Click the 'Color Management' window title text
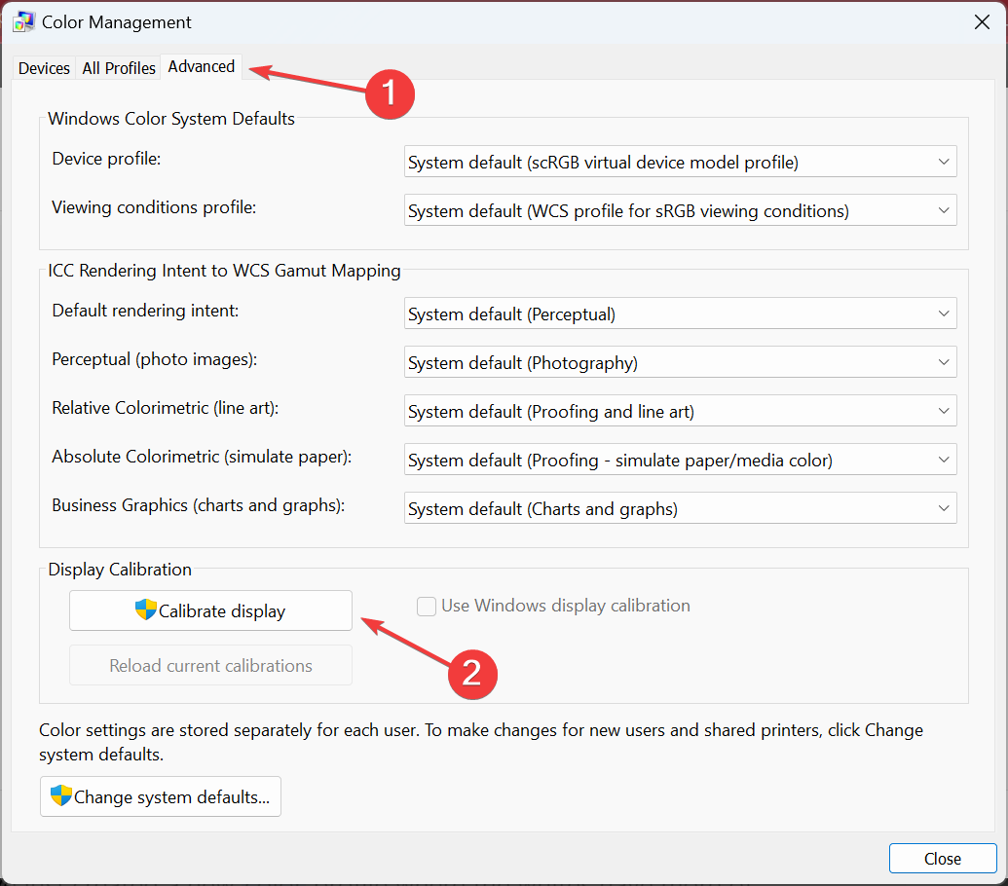The height and width of the screenshot is (886, 1008). [116, 22]
